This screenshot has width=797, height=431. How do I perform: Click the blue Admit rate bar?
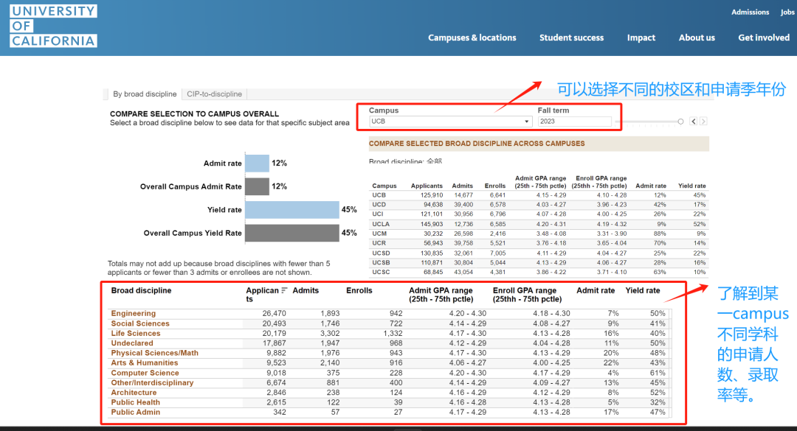[257, 164]
